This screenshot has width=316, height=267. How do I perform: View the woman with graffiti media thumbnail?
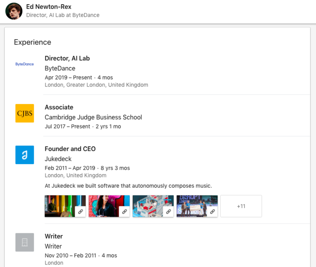109,206
